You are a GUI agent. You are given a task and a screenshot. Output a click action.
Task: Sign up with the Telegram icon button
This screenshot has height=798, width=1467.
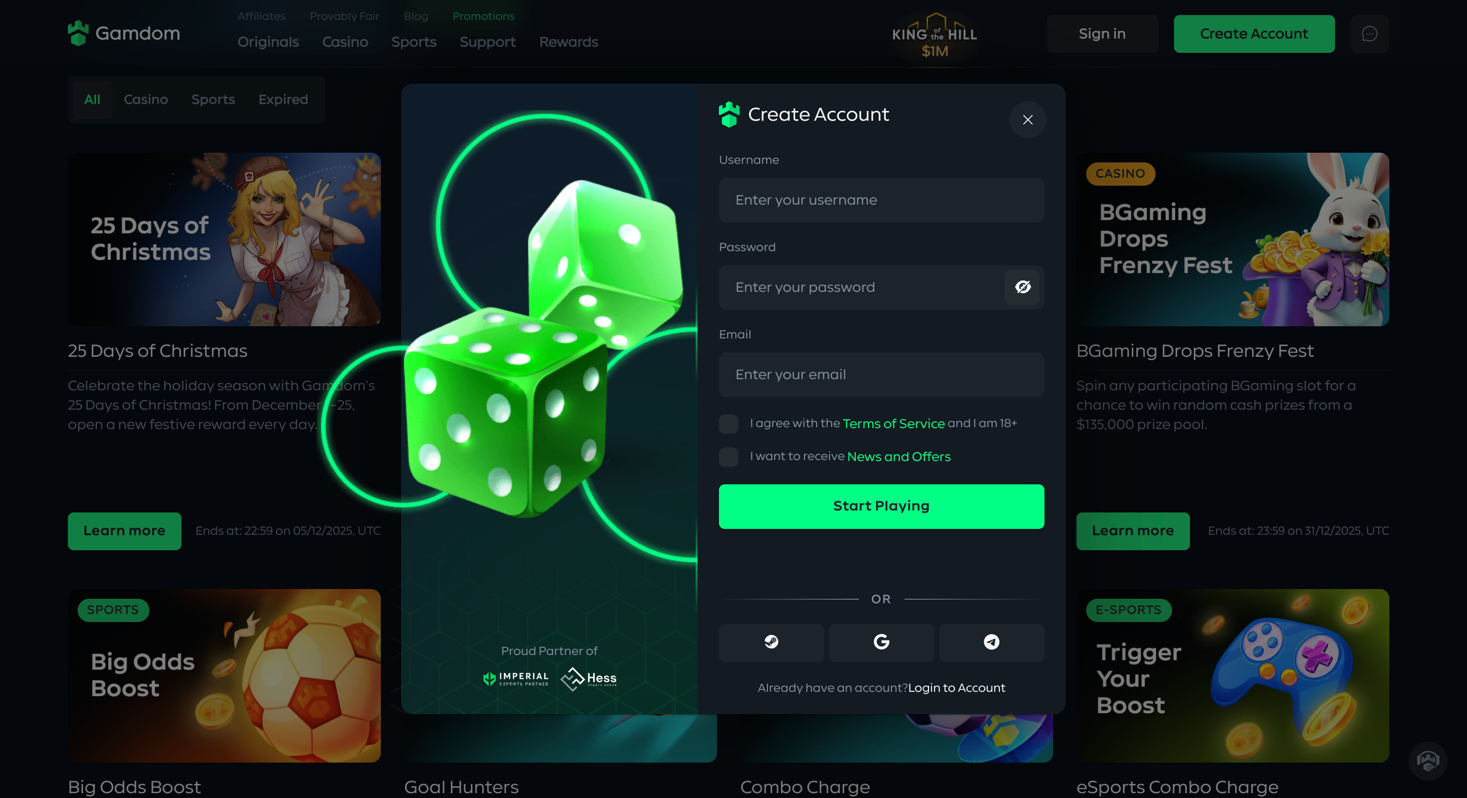click(992, 642)
